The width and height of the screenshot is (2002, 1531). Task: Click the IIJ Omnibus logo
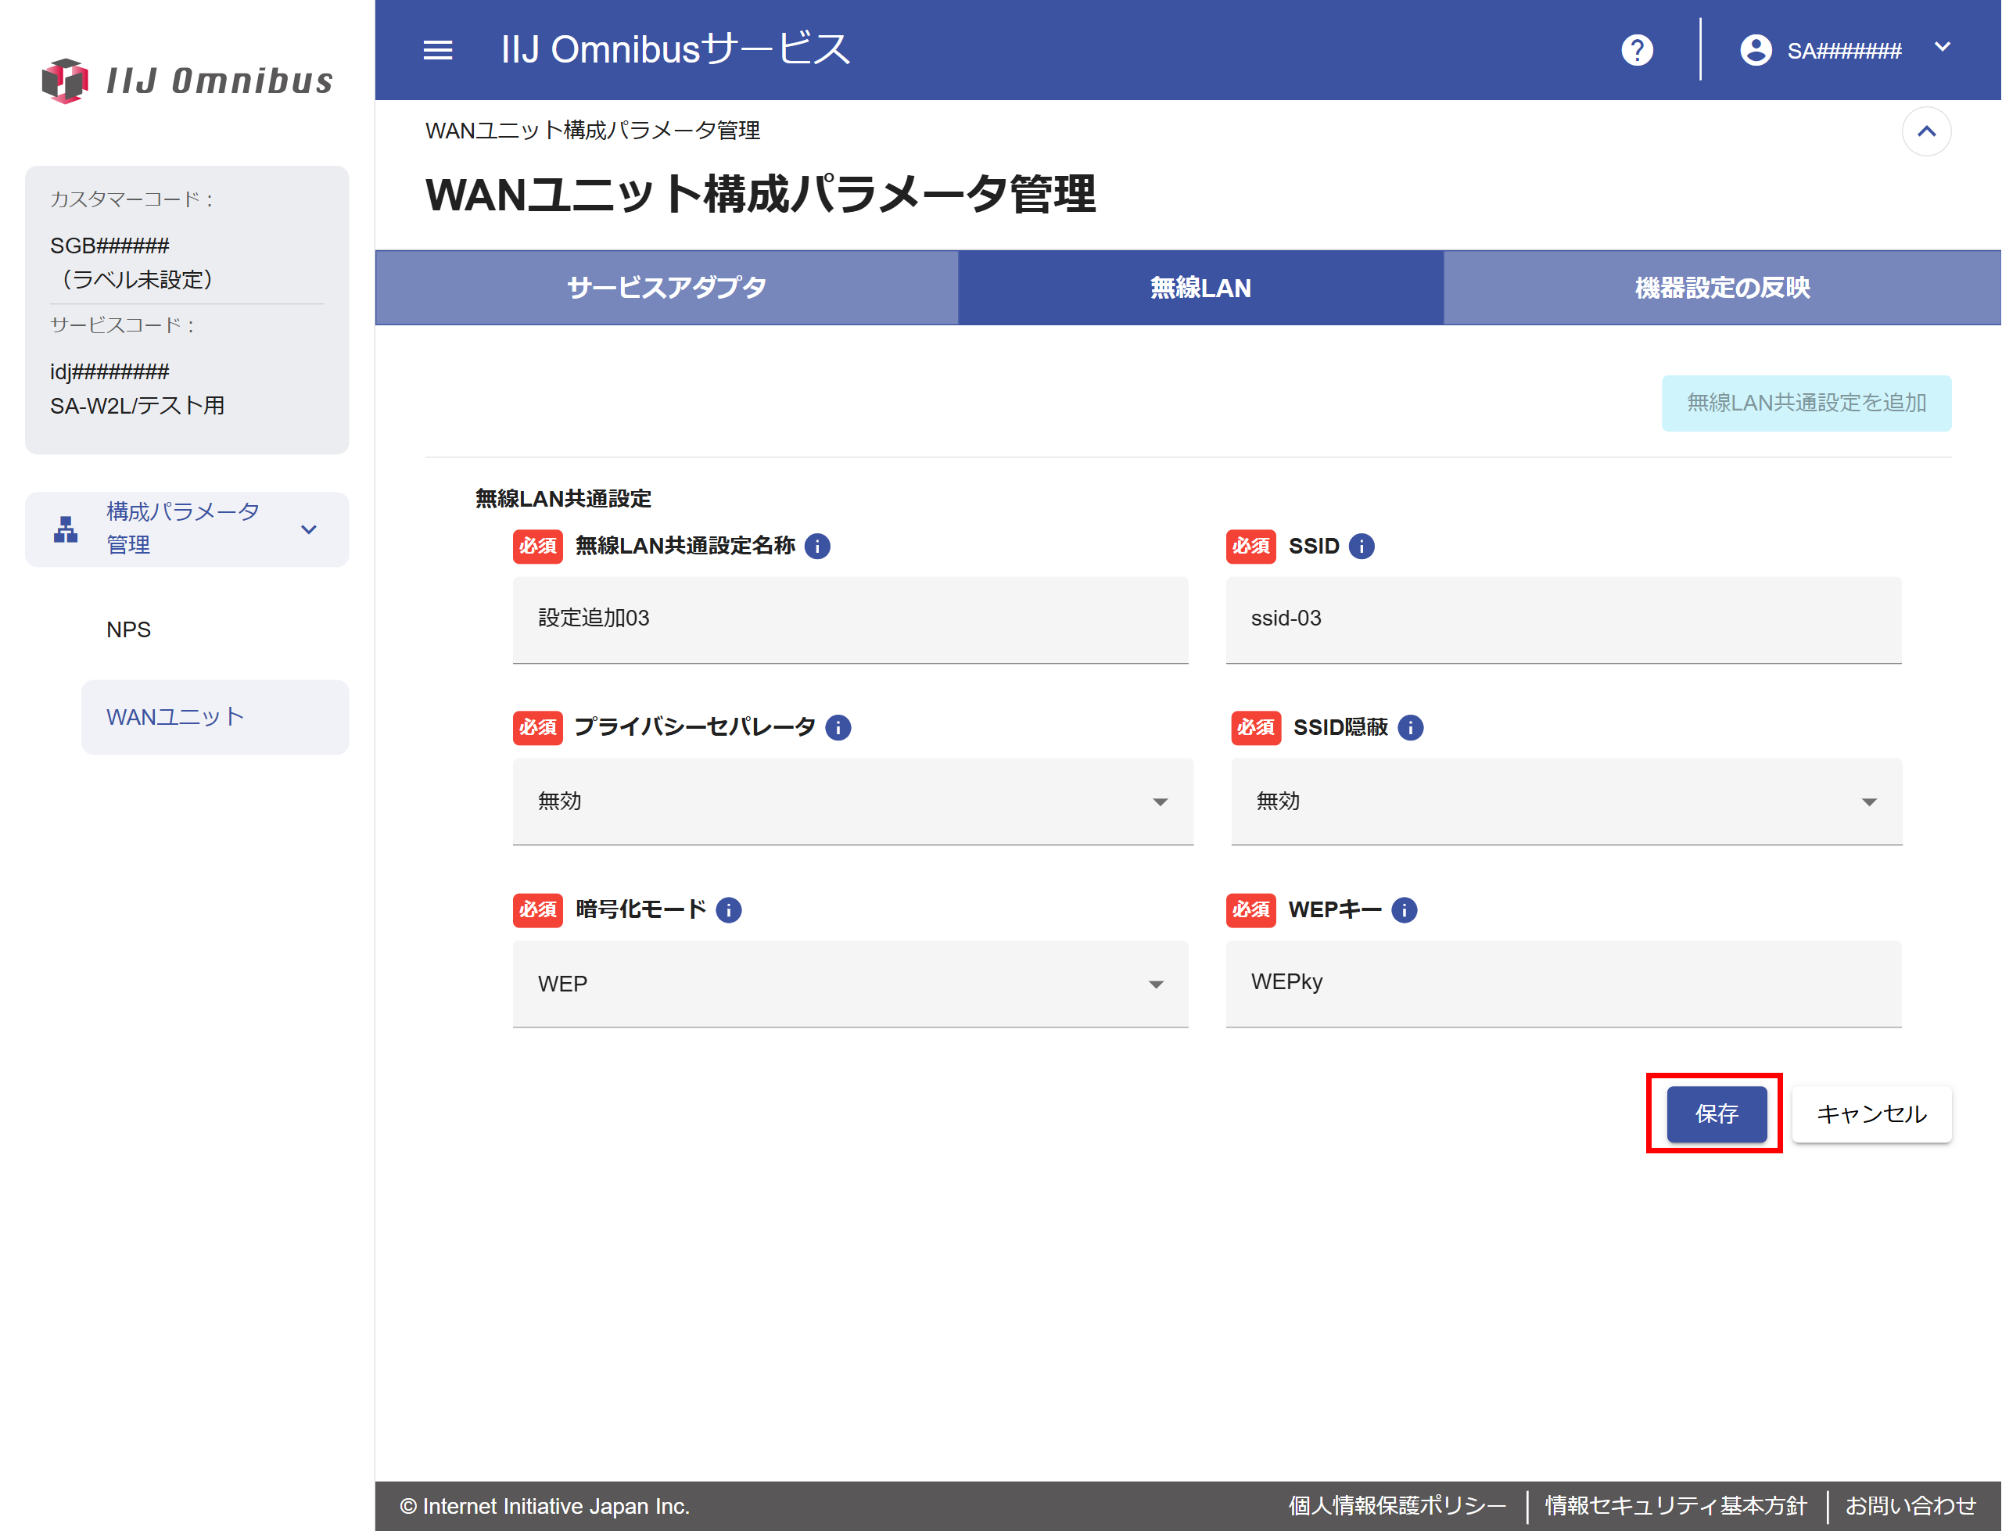(188, 81)
